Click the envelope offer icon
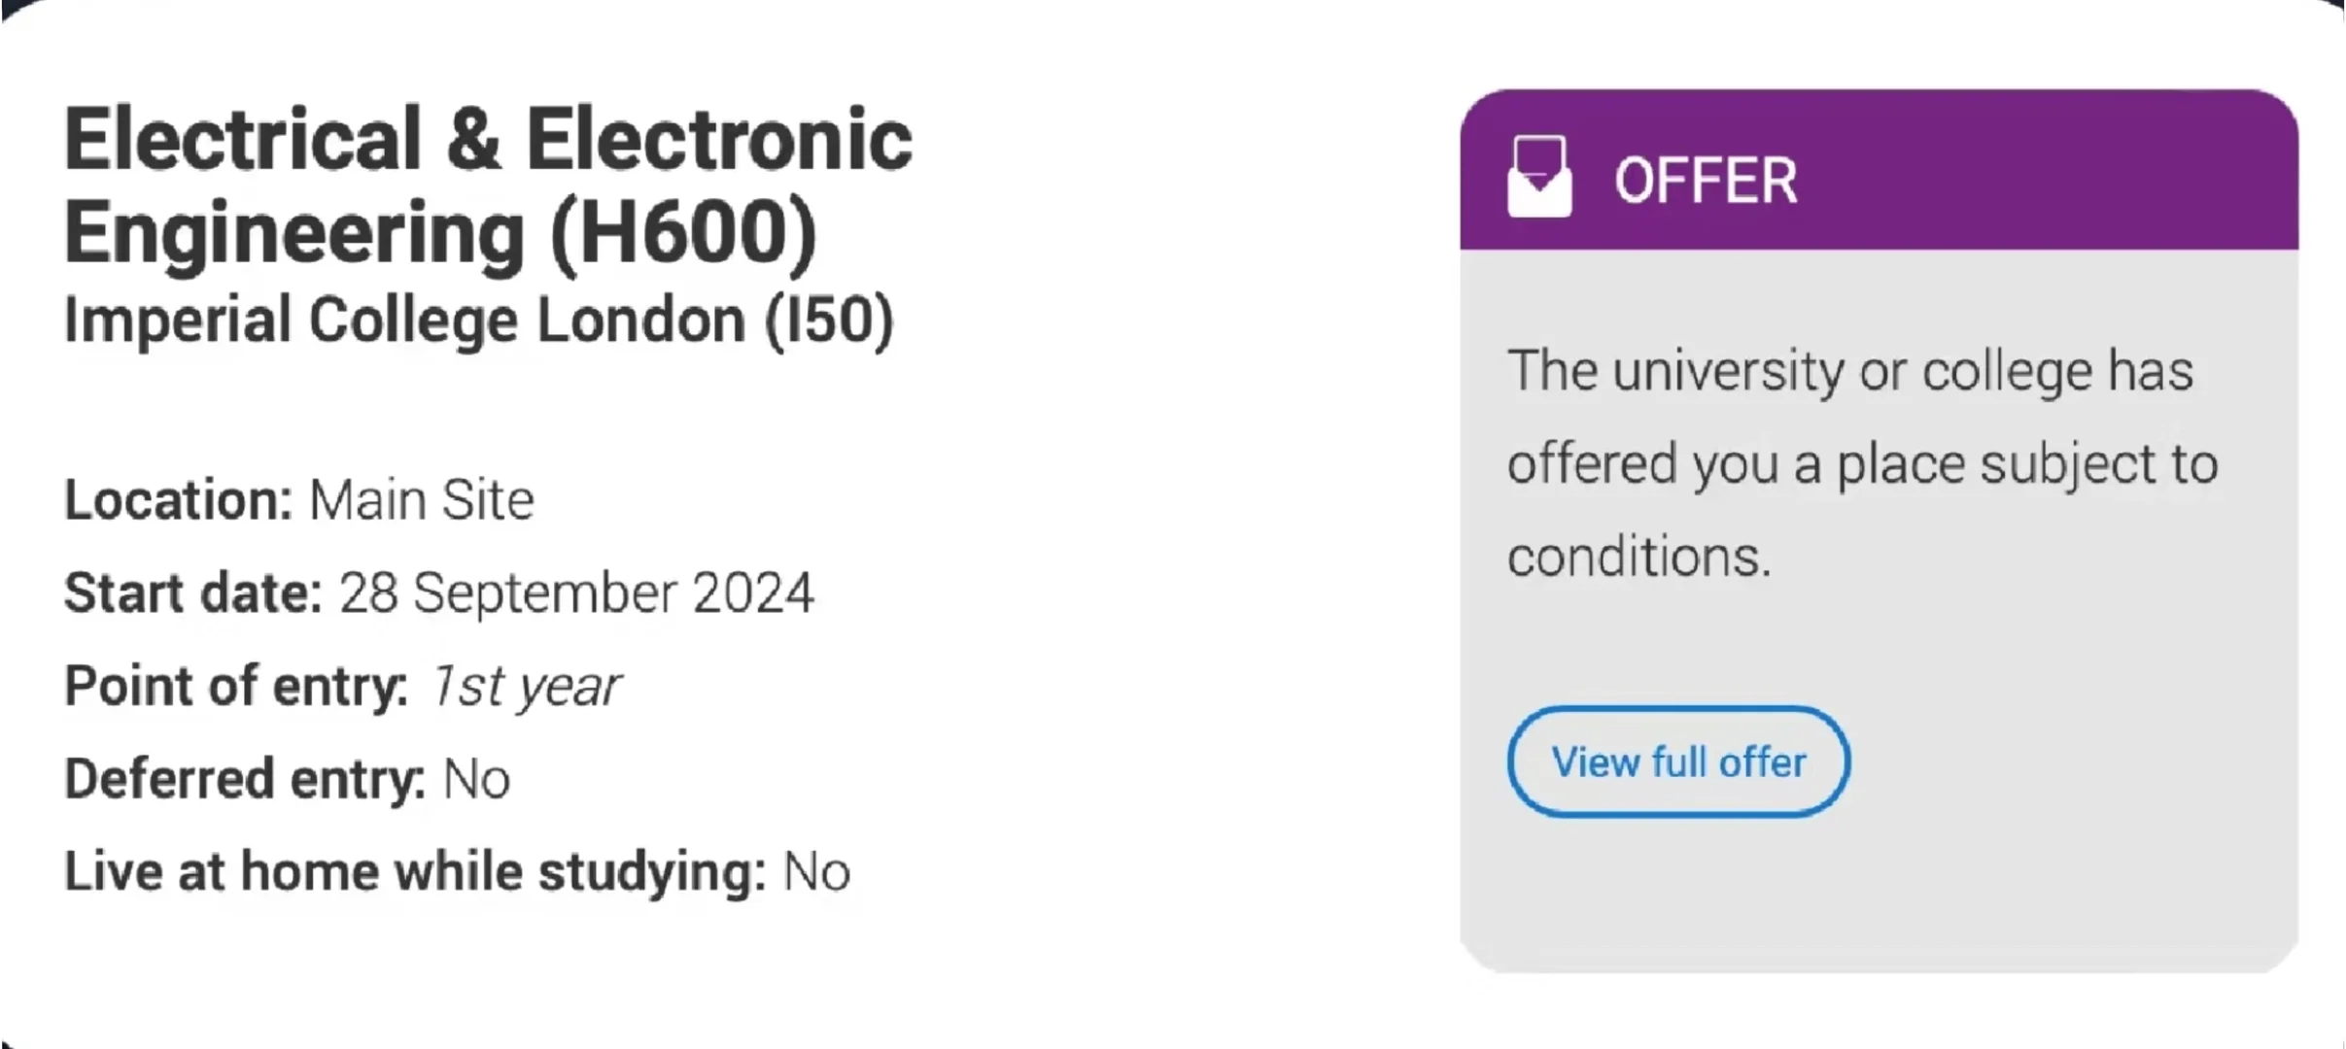The height and width of the screenshot is (1049, 2346). (x=1538, y=176)
